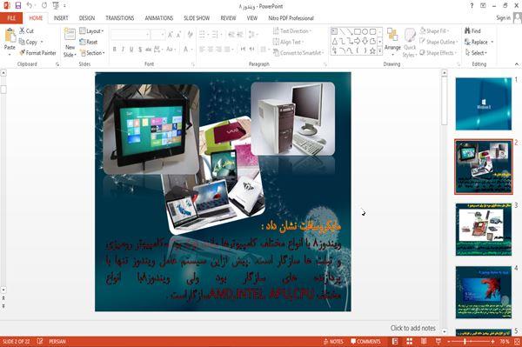Open the Shape Fill dropdown
Viewport: 522px width, 347px height.
(434, 31)
